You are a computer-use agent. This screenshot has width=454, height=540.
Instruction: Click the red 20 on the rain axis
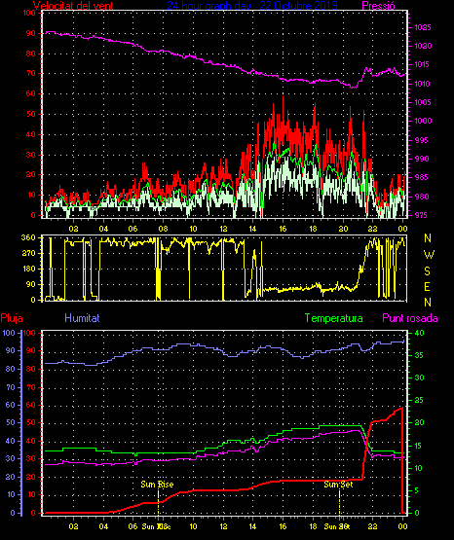31,478
